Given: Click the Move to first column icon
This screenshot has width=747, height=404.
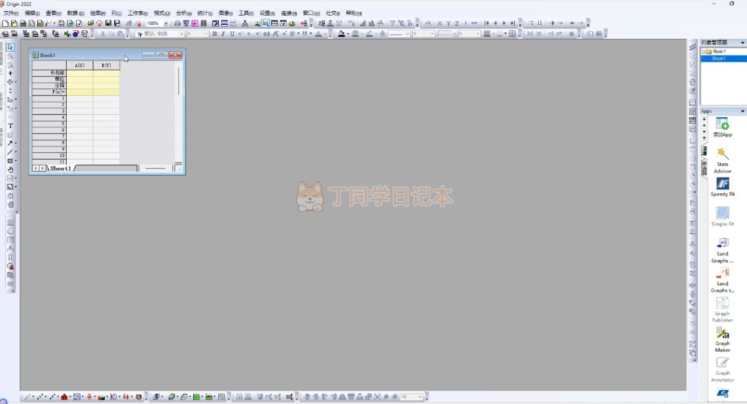Looking at the screenshot, I should (486, 23).
